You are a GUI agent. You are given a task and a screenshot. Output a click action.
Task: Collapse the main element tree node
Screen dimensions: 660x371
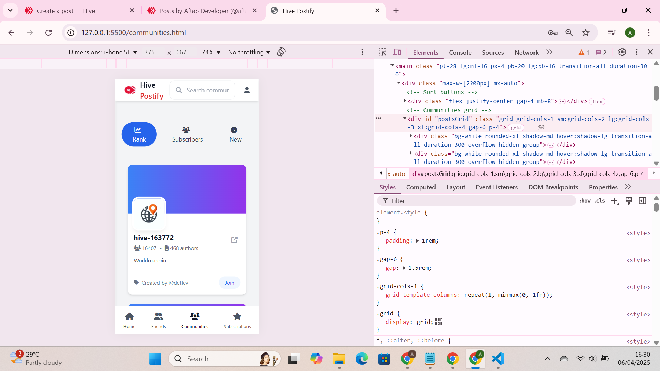pos(392,66)
